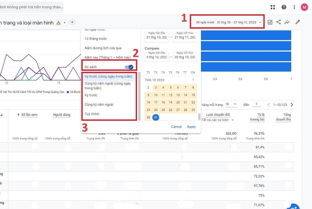Click the blue plus add-dimension icon

(x=2, y=115)
